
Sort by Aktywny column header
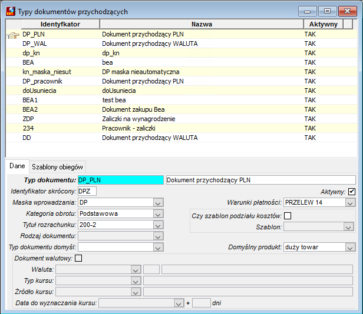(x=324, y=24)
